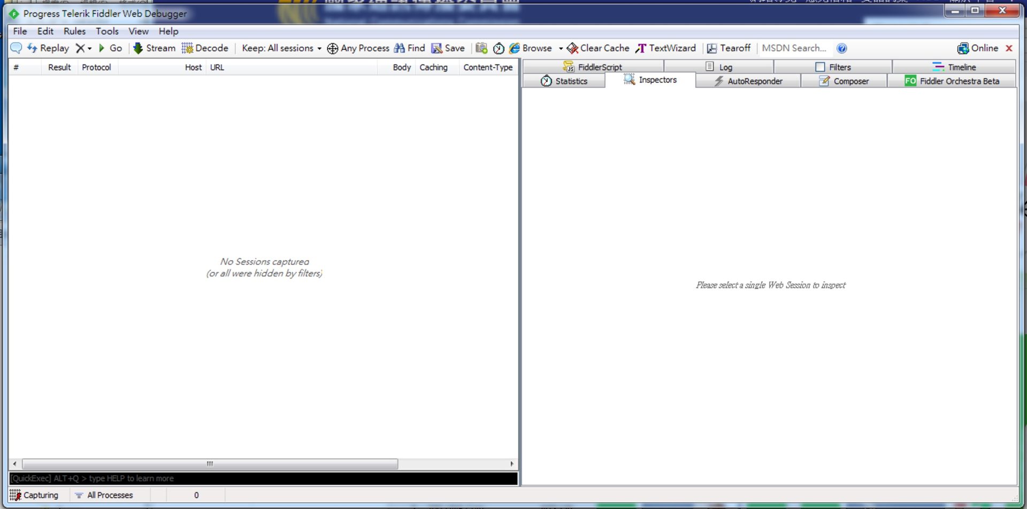
Task: Click the comment speech bubble icon
Action: click(16, 48)
